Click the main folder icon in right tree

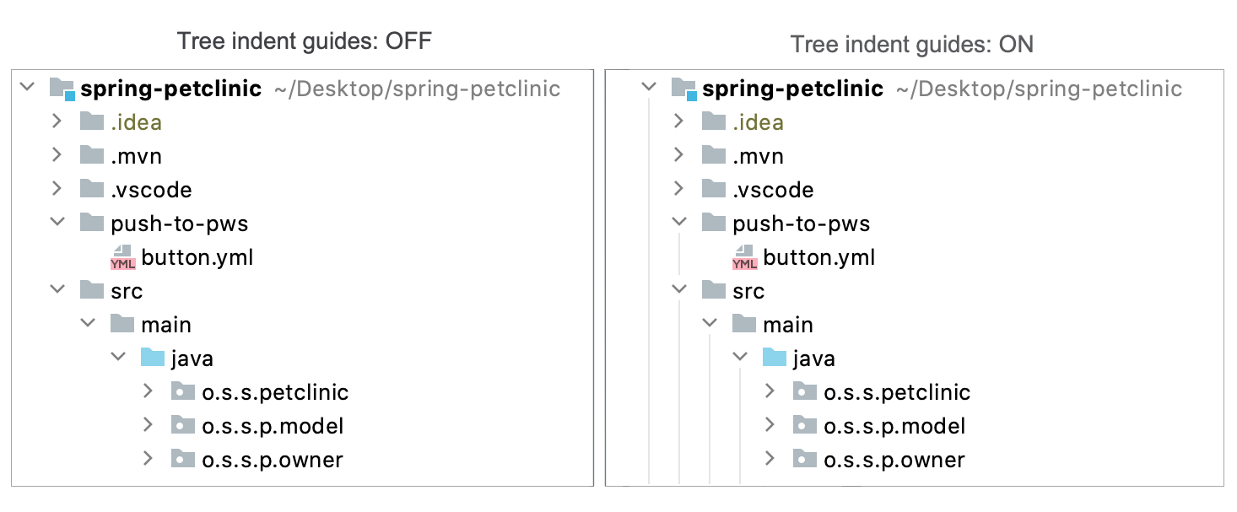[744, 324]
